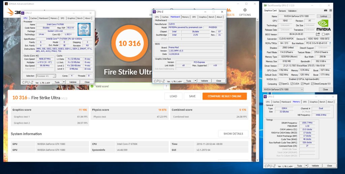Click the Driver Version field in GPU-Z
This screenshot has height=174, width=345.
coord(304,66)
